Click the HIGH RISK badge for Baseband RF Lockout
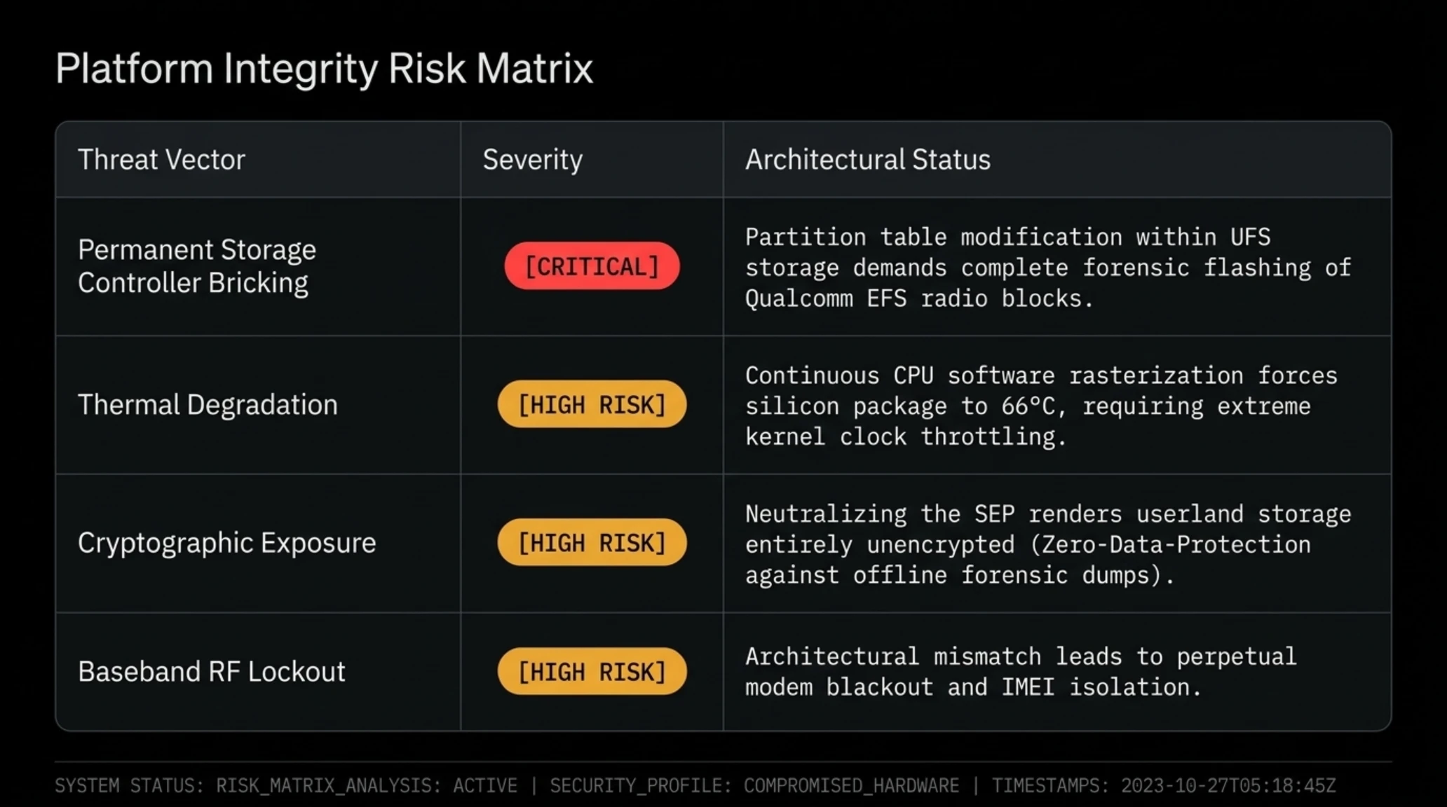Viewport: 1447px width, 807px height. [x=592, y=671]
